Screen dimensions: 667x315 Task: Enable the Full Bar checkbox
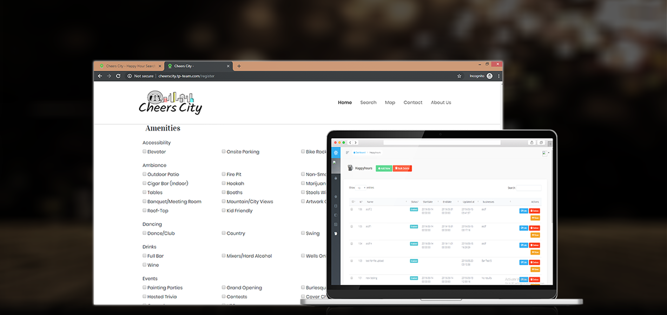point(144,256)
